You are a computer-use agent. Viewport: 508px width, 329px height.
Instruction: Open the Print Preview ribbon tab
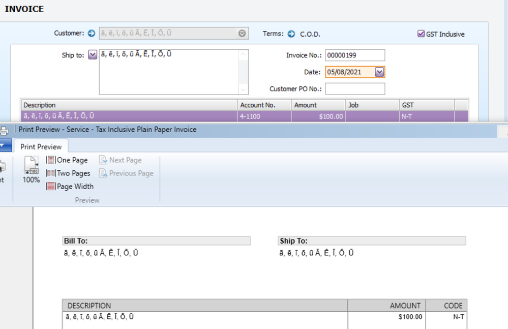point(41,146)
